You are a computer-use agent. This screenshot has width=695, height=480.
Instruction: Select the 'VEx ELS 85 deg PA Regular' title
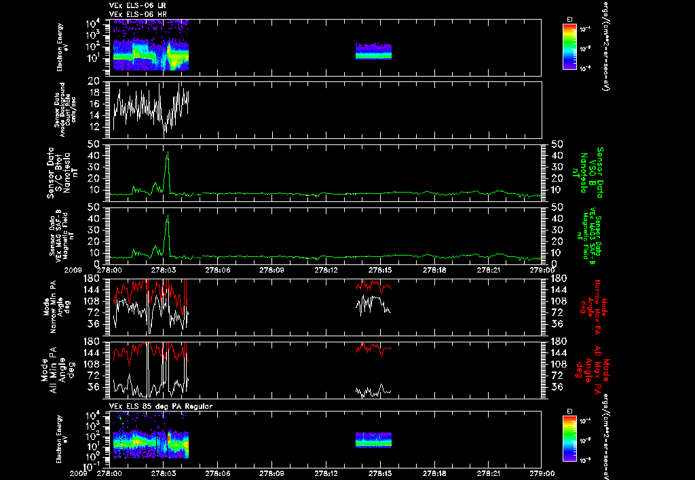pos(161,406)
